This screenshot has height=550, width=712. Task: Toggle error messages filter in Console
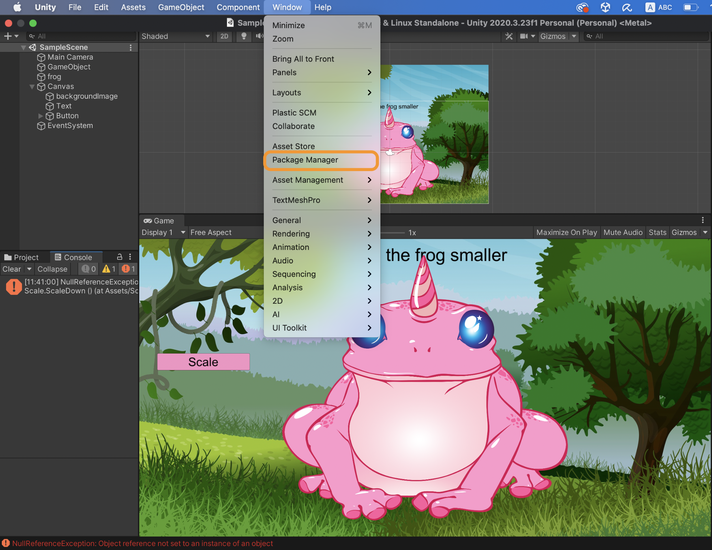click(x=128, y=269)
